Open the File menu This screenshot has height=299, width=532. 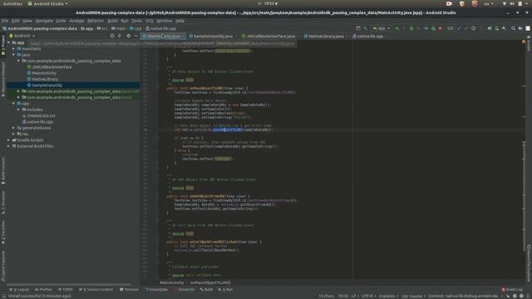5,21
